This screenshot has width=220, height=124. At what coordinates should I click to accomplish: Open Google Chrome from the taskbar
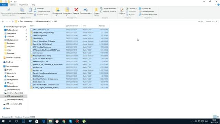click(64, 121)
